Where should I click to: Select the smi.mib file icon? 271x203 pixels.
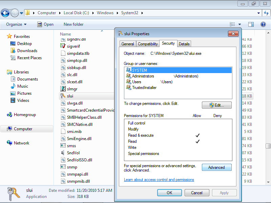pos(63,131)
